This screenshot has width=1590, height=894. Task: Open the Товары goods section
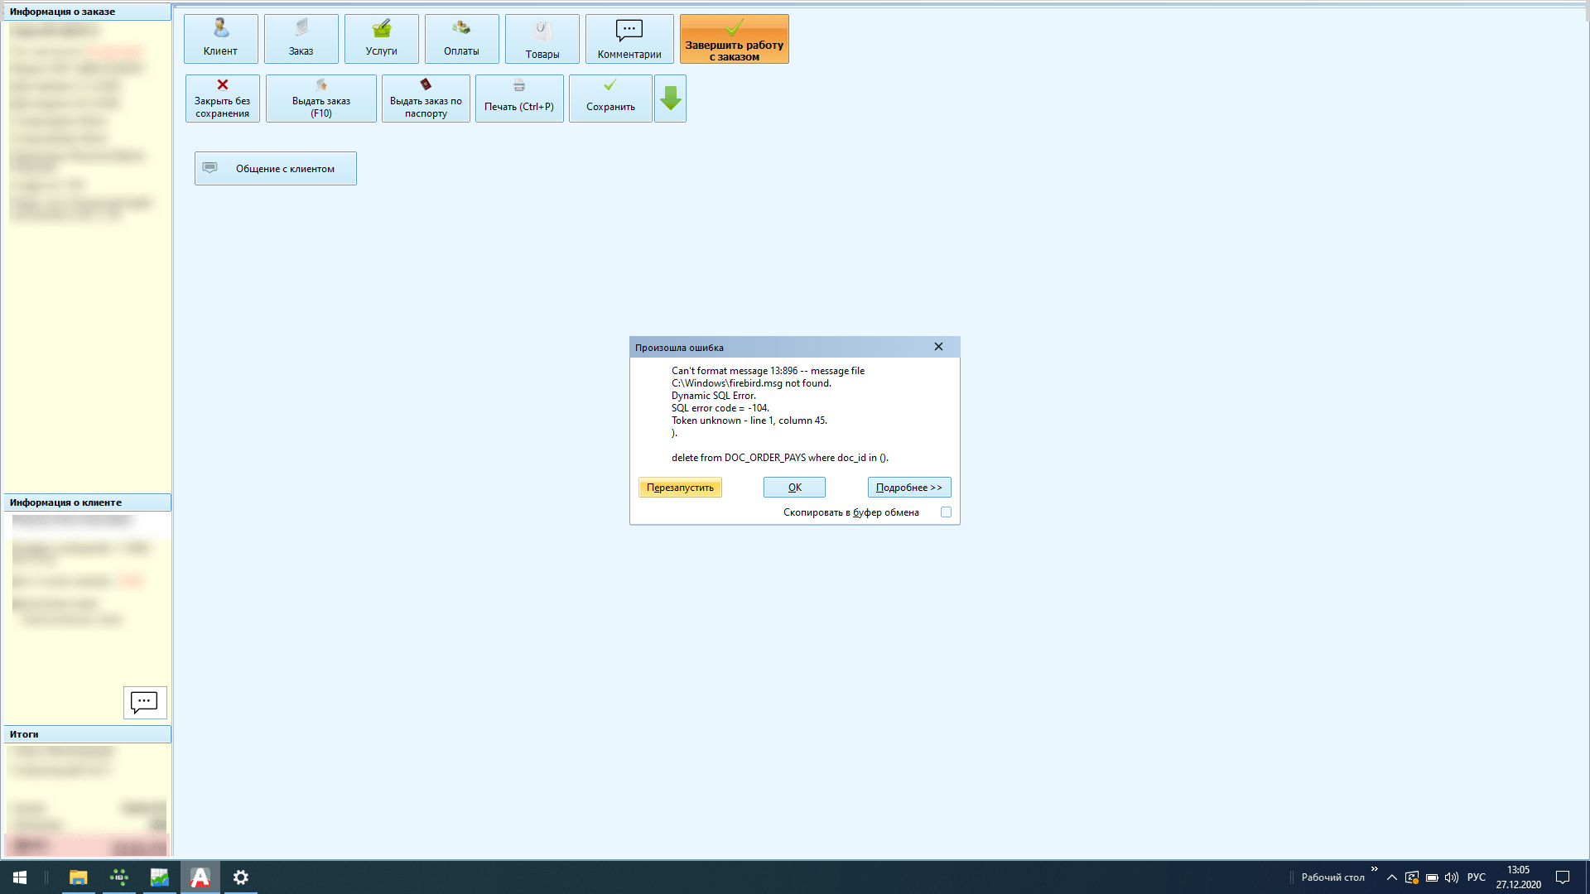click(542, 39)
